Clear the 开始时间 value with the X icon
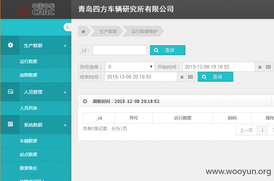This screenshot has height=181, width=274. pos(260,67)
